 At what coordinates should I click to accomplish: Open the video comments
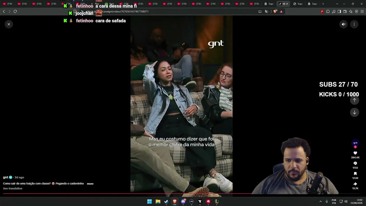(x=355, y=163)
